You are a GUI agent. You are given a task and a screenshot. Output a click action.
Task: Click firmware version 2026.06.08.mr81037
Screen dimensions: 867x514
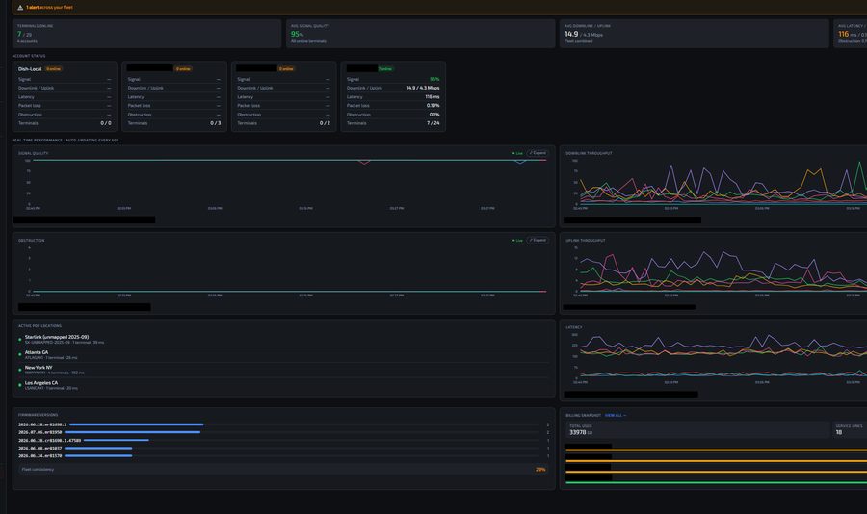coord(39,449)
